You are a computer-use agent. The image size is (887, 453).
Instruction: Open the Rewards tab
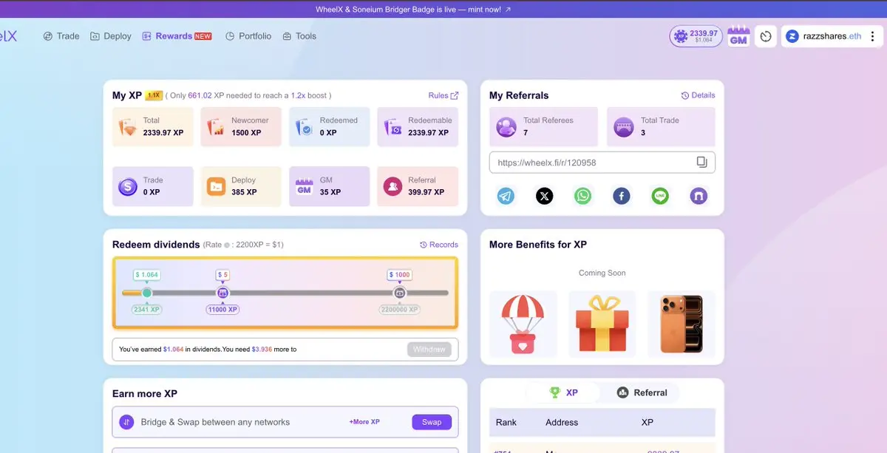[177, 35]
